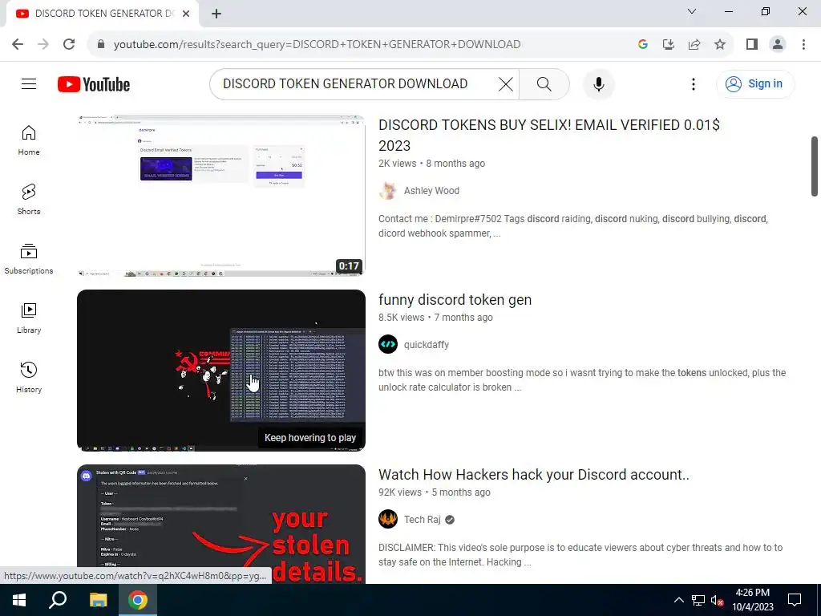This screenshot has height=616, width=821.
Task: Open the title funny discord token gen
Action: [455, 300]
